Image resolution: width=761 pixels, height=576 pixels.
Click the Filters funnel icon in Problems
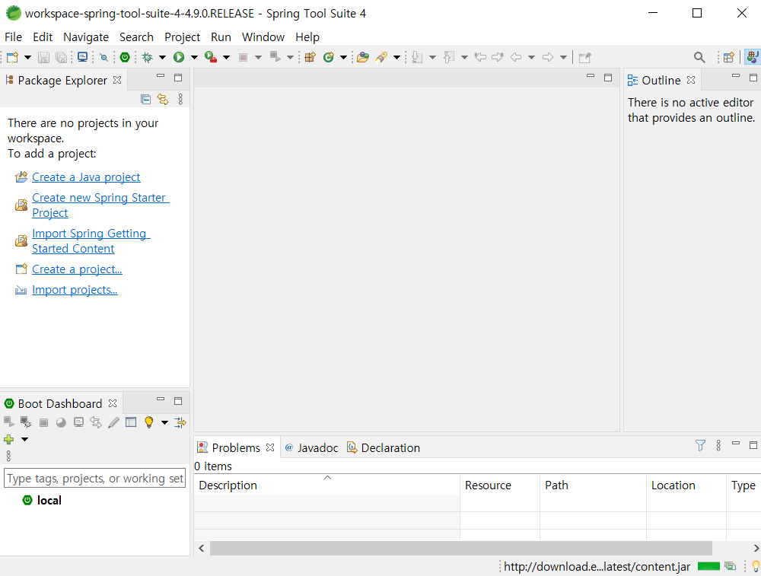coord(700,445)
